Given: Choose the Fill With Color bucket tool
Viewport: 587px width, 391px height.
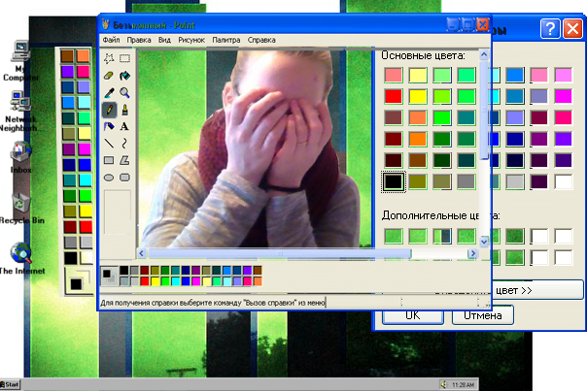Looking at the screenshot, I should pyautogui.click(x=124, y=76).
